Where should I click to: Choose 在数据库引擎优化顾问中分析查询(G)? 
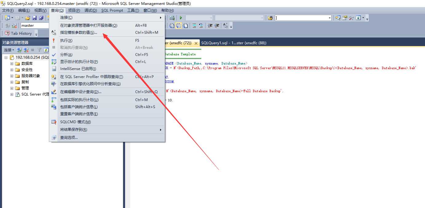(x=107, y=84)
